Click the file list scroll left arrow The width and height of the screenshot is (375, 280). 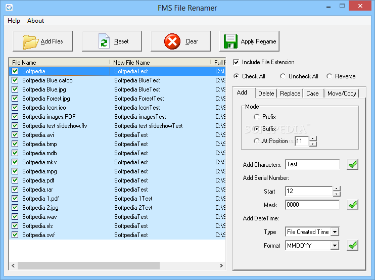point(13,265)
